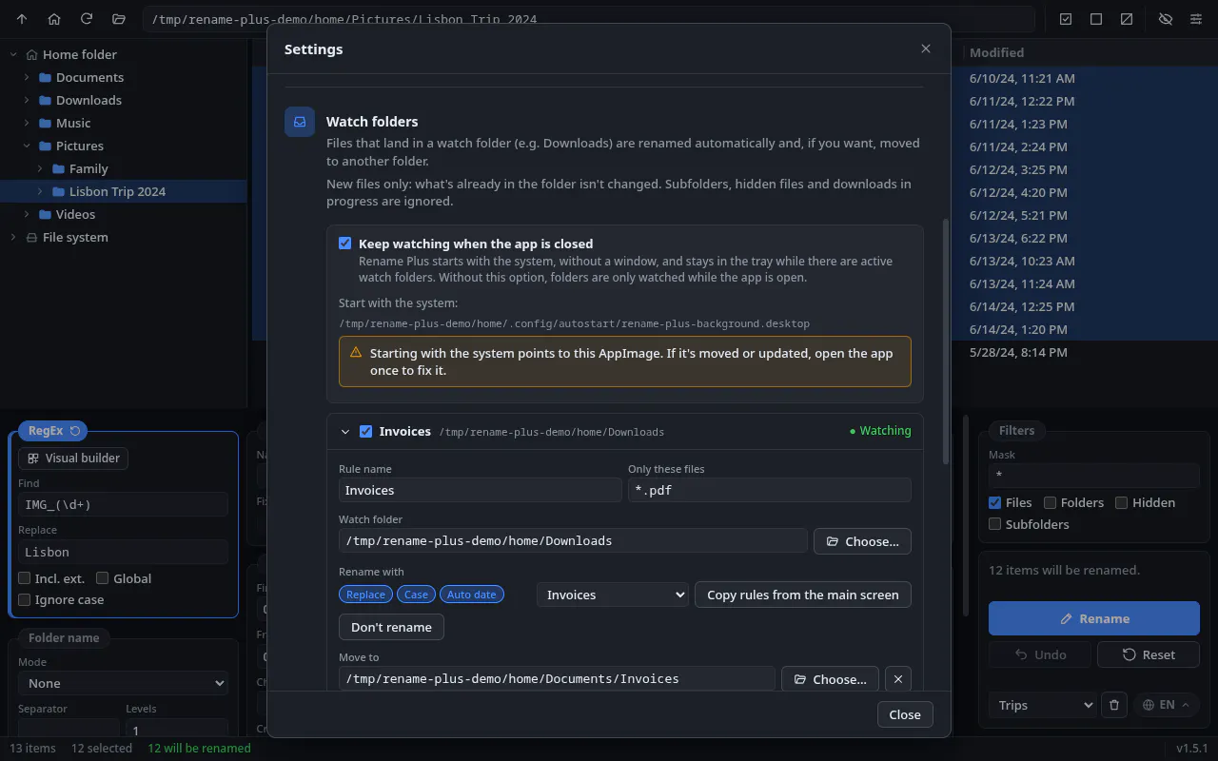Screen dimensions: 1218x761
Task: Open folder browse icon in toolbar
Action: pos(119,19)
